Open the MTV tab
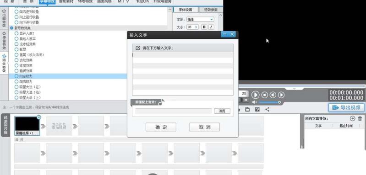 pyautogui.click(x=124, y=1)
